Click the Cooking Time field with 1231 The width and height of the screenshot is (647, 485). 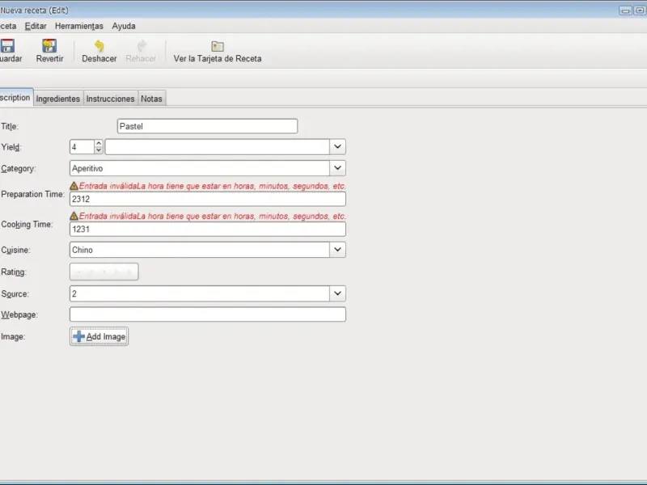point(208,230)
